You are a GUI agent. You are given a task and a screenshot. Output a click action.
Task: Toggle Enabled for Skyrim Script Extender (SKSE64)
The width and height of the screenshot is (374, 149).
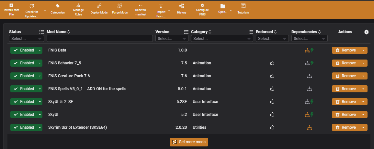click(24, 127)
